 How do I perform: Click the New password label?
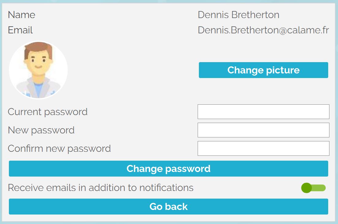click(41, 130)
